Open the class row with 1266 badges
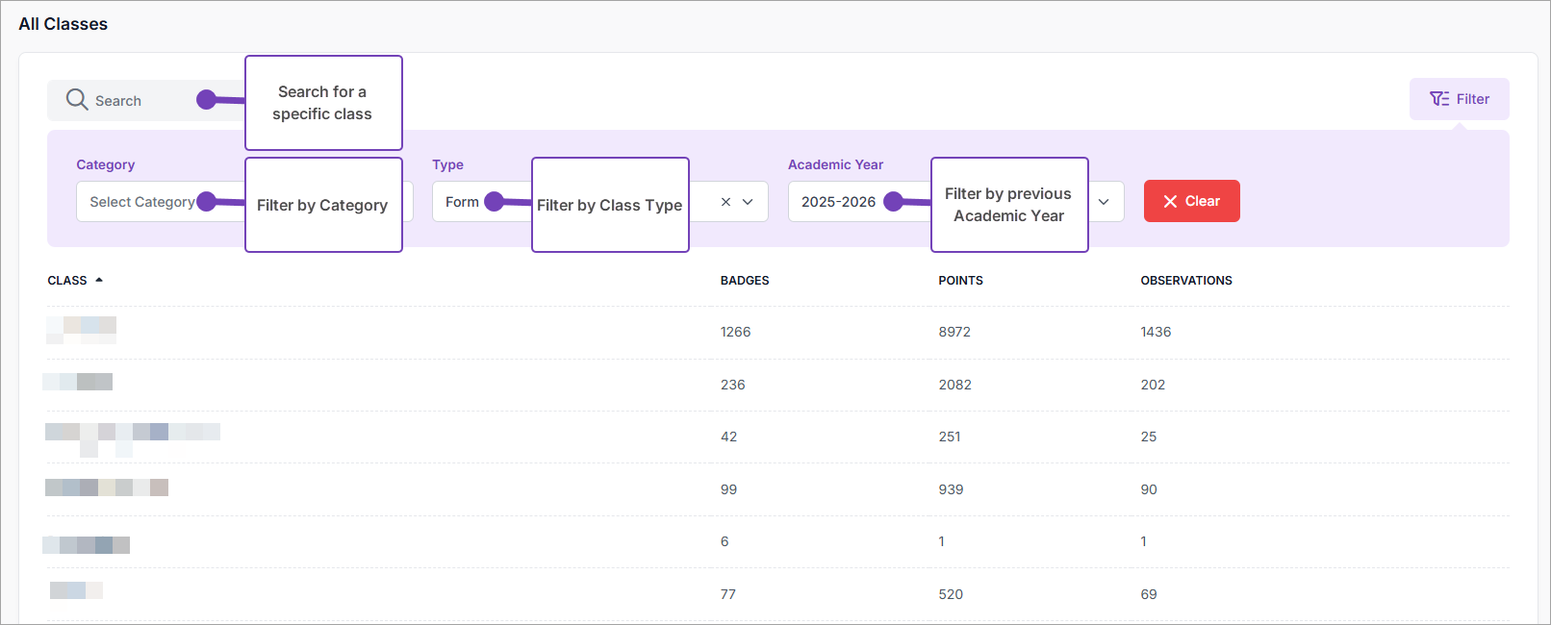The height and width of the screenshot is (625, 1551). tap(82, 331)
